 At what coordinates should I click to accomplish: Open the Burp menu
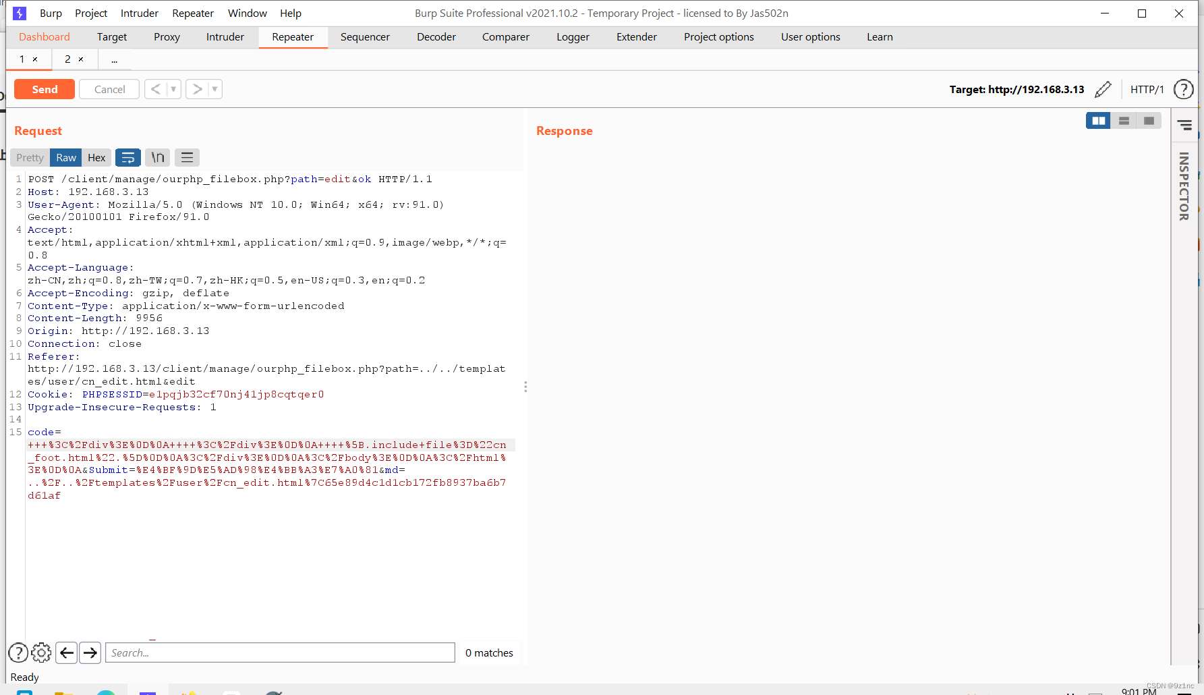[51, 13]
